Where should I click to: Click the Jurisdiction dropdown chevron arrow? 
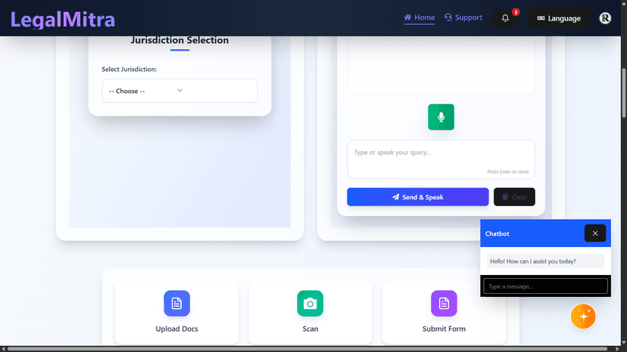click(x=179, y=91)
